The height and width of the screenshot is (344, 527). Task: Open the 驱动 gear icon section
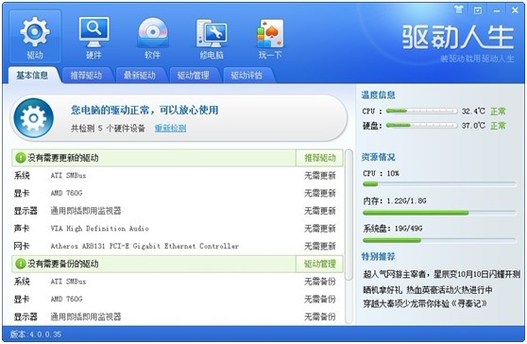(35, 36)
